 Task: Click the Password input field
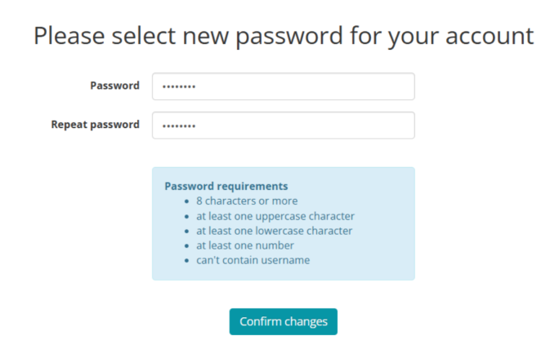tap(283, 86)
